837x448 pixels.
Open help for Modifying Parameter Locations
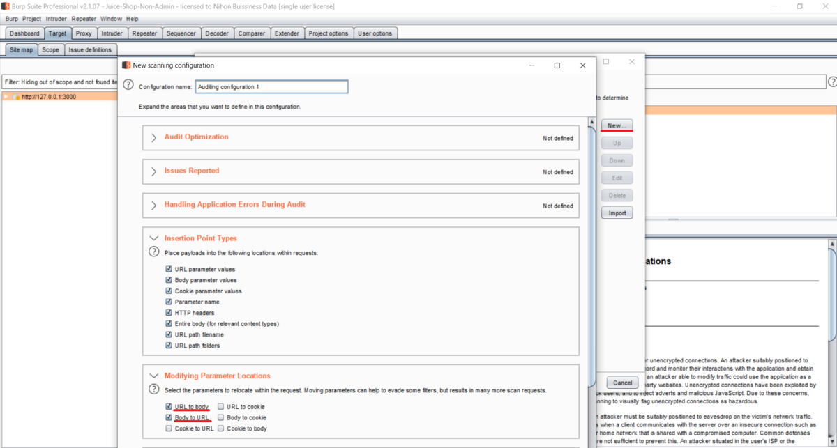(x=154, y=389)
